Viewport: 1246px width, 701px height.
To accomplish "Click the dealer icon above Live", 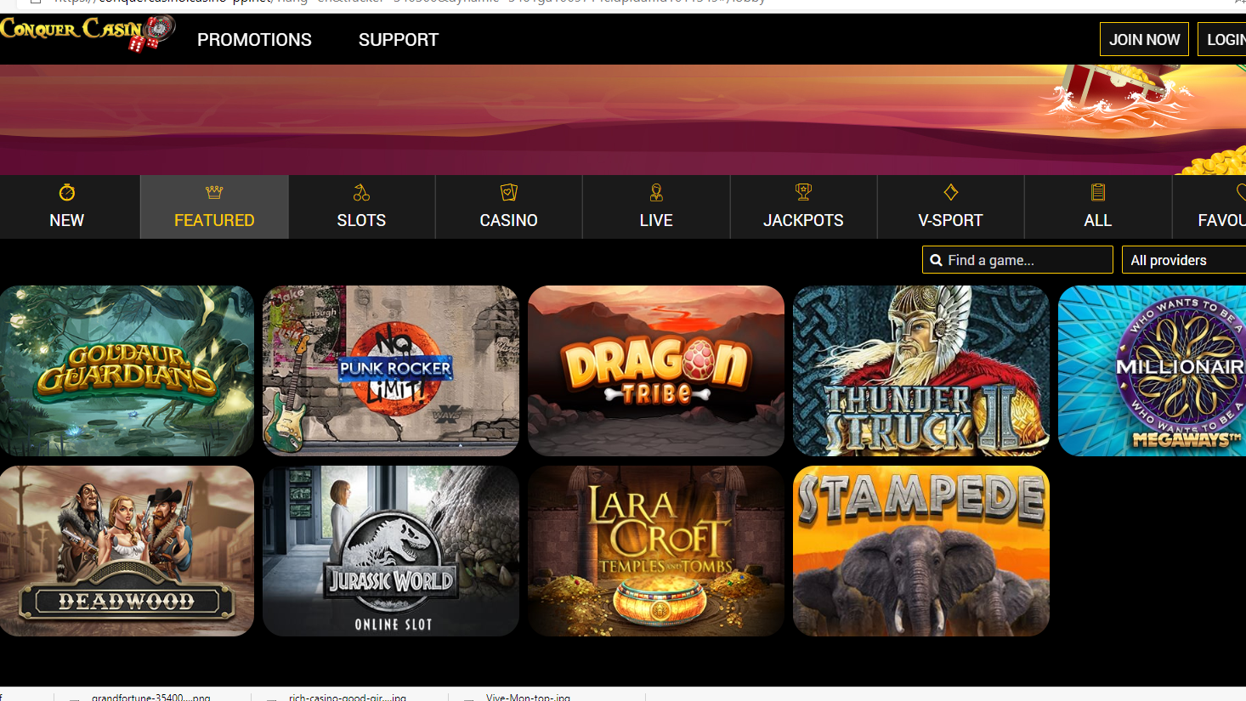I will coord(656,193).
